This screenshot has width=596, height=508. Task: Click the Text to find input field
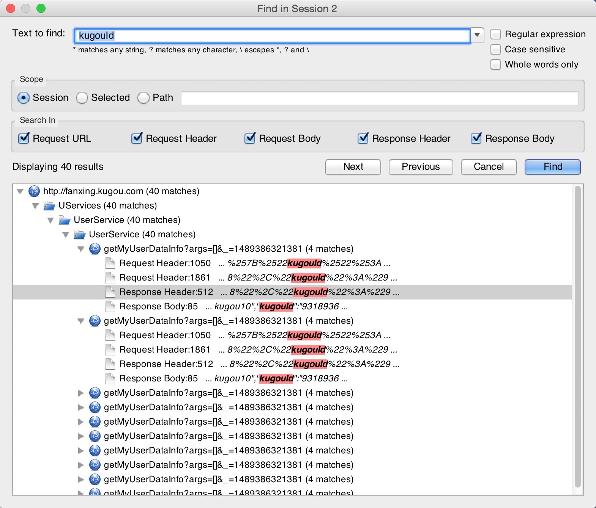[x=272, y=35]
